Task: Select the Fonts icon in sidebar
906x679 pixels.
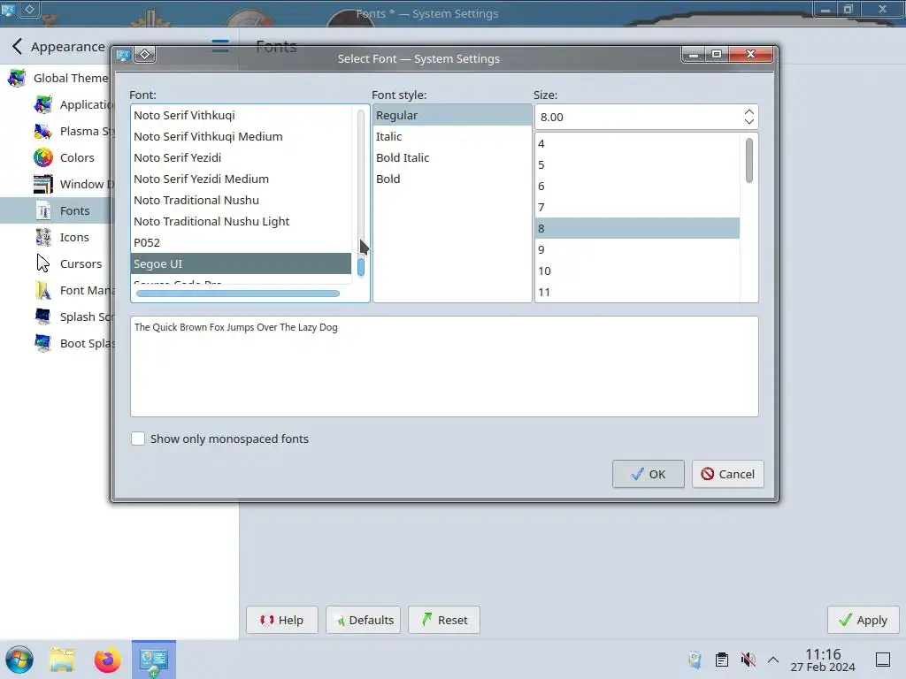Action: pos(42,210)
